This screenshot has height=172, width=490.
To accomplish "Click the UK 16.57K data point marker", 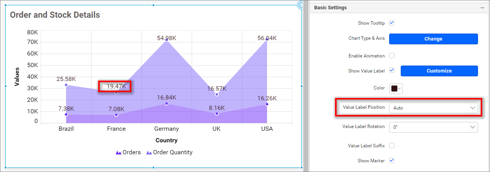I will pos(217,94).
